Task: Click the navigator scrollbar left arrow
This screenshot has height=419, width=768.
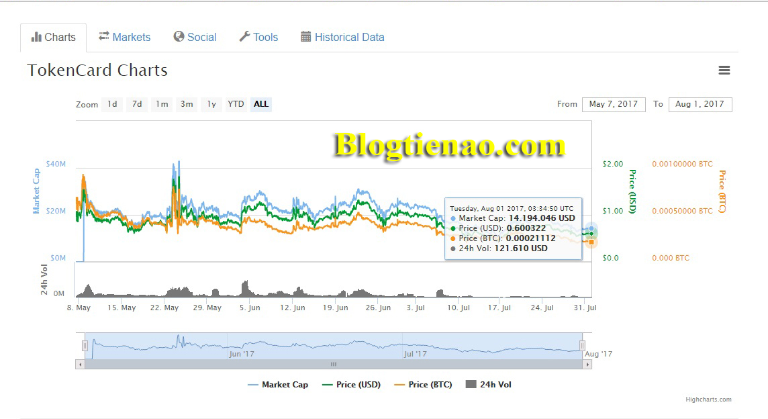Action: click(80, 365)
